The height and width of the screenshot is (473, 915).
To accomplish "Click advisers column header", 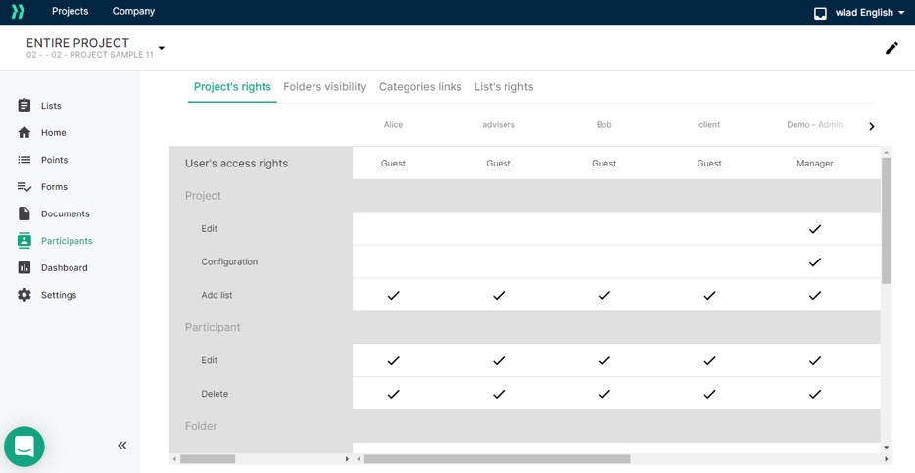I will tap(499, 124).
